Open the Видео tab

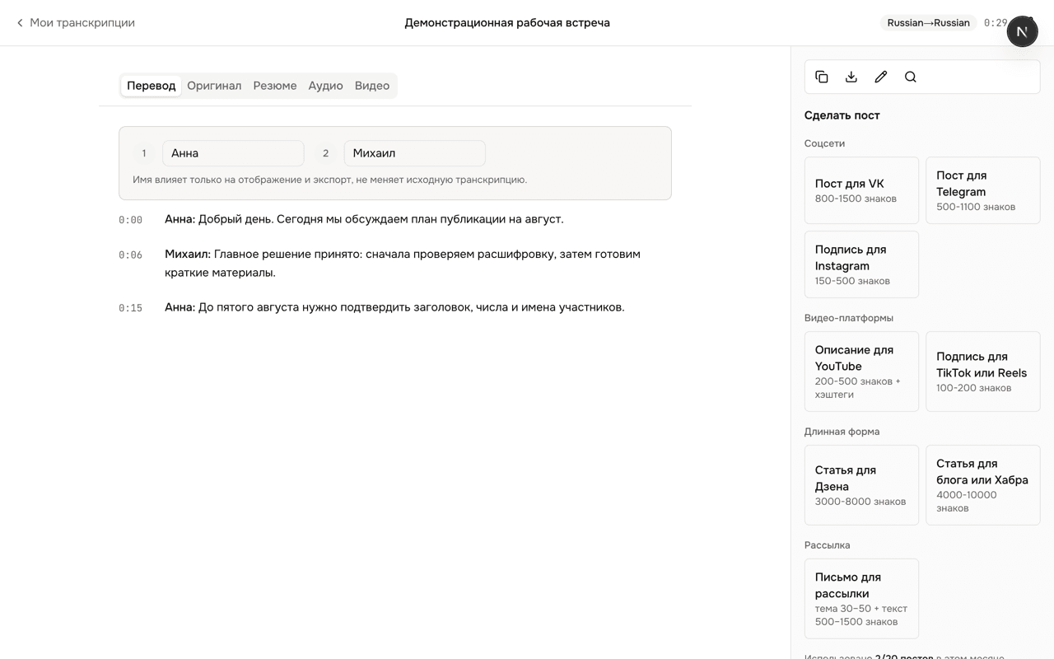[x=372, y=86]
